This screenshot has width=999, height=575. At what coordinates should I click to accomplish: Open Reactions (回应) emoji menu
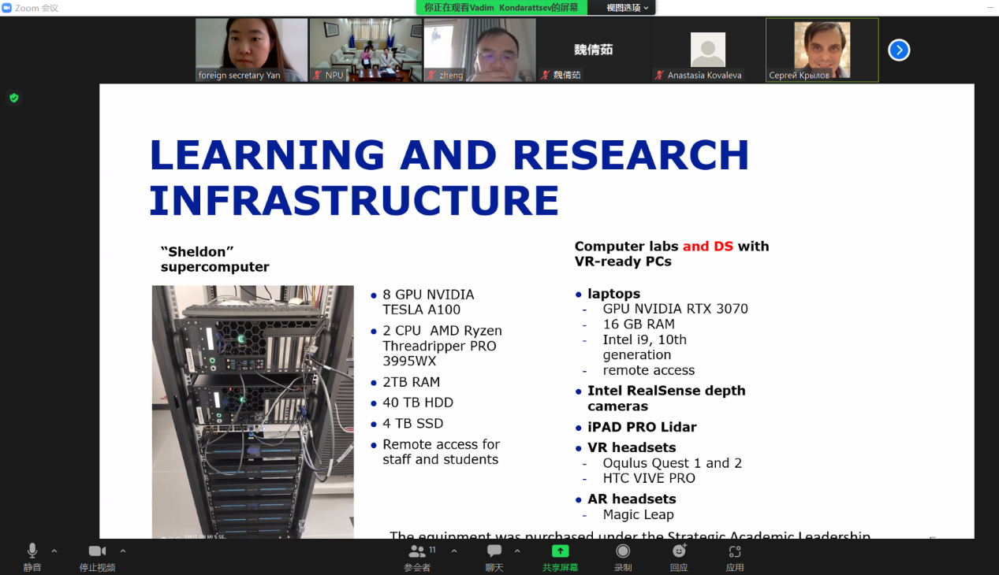point(679,552)
